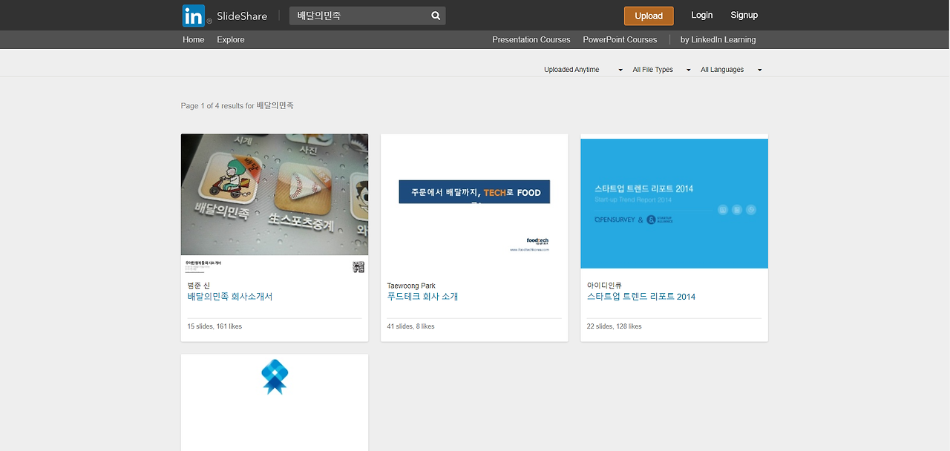Image resolution: width=950 pixels, height=451 pixels.
Task: Open the 배달의민족 회사소개서 slide thumbnail
Action: pyautogui.click(x=275, y=204)
